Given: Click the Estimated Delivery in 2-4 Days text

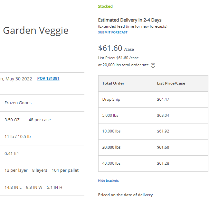Looking at the screenshot, I should pyautogui.click(x=130, y=20).
